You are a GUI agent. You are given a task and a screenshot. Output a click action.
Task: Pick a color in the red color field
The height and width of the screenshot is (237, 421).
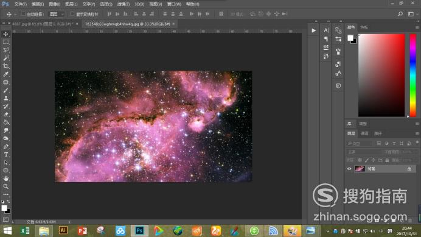[x=381, y=76]
